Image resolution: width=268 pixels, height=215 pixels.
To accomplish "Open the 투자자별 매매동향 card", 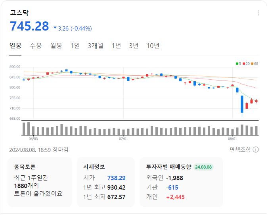I will click(181, 182).
